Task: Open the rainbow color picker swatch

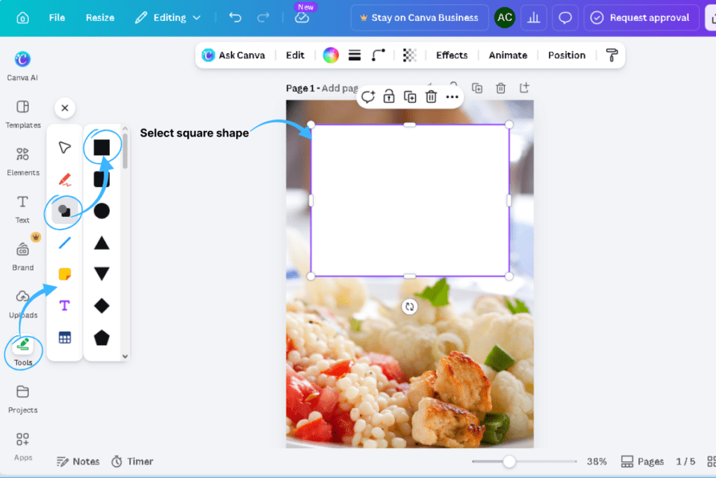Action: point(331,55)
